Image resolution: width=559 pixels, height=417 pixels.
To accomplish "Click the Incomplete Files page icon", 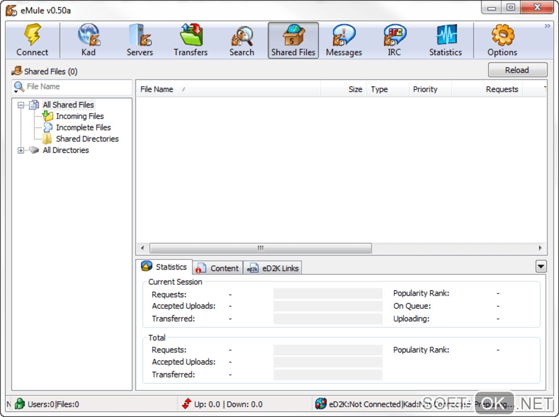I will point(48,128).
